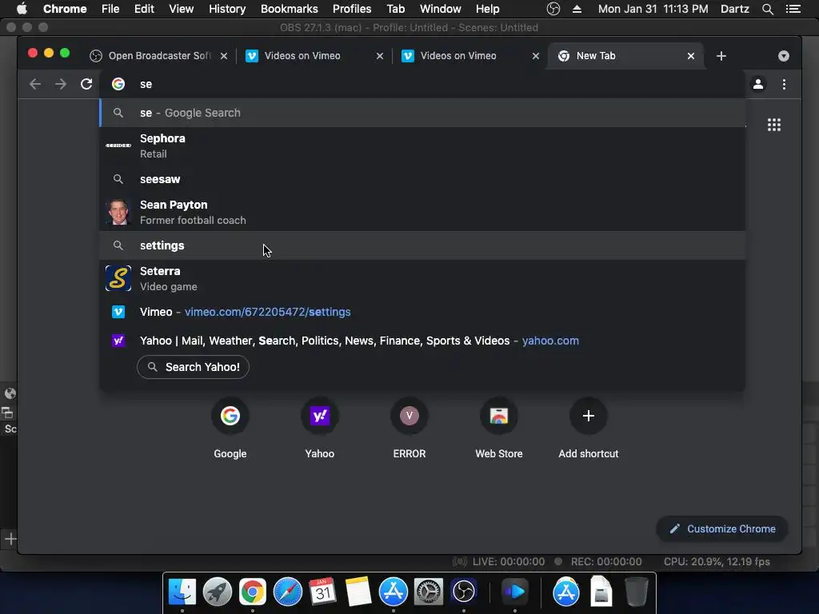Open the Chrome menu in menu bar

[65, 9]
